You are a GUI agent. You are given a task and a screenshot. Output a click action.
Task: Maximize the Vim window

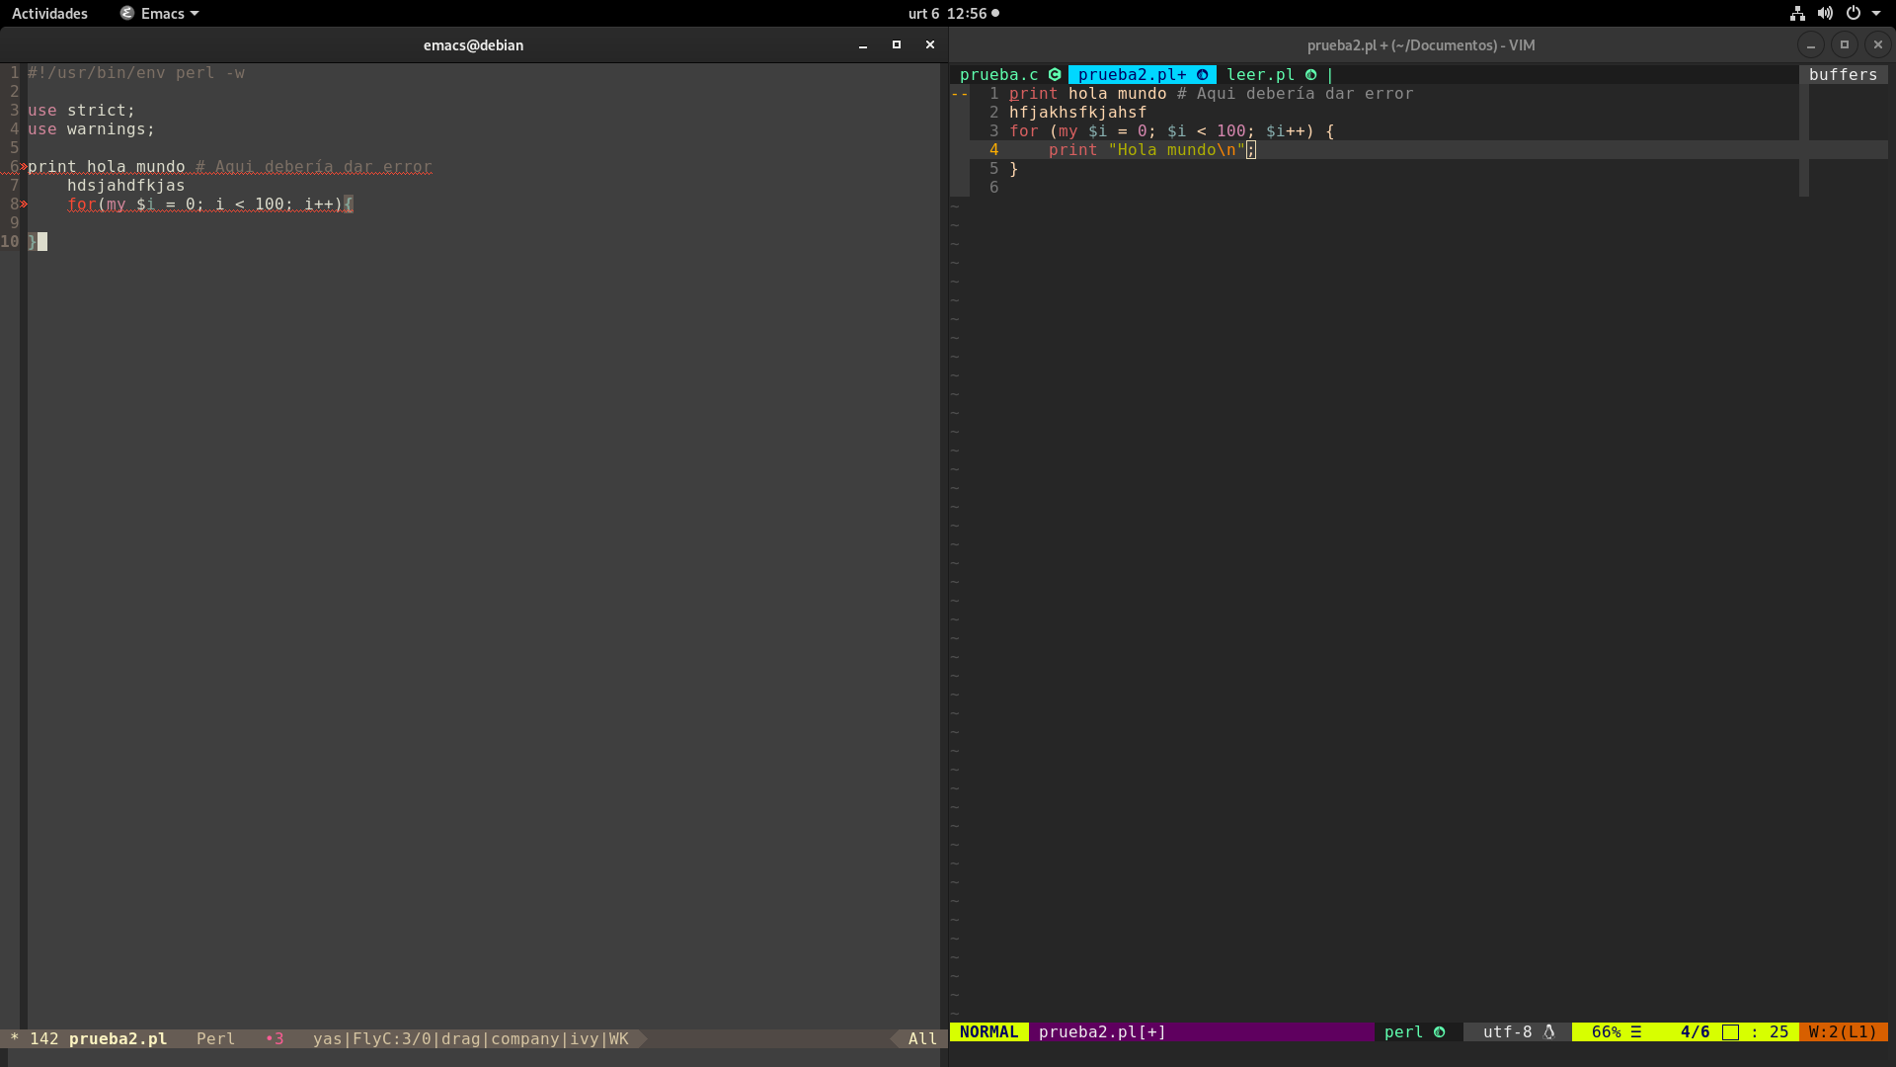1844,44
